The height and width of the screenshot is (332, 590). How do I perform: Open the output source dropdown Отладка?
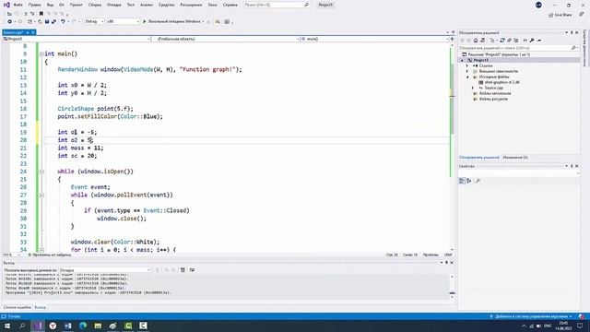104,270
